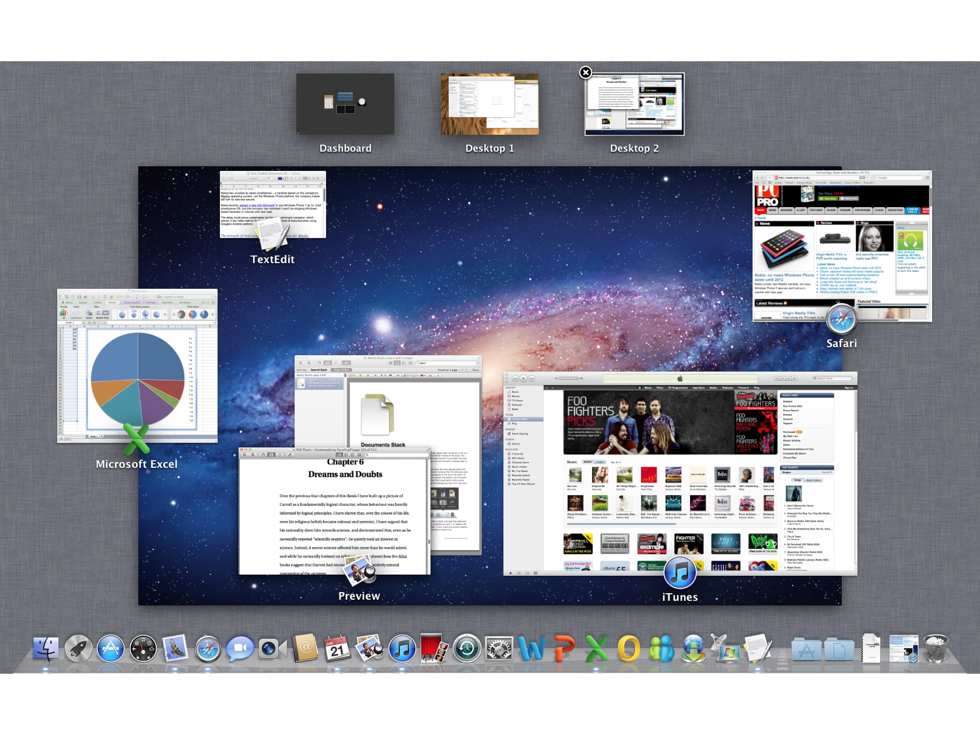Launch Safari compass icon in the Dock
The image size is (980, 735).
[208, 649]
